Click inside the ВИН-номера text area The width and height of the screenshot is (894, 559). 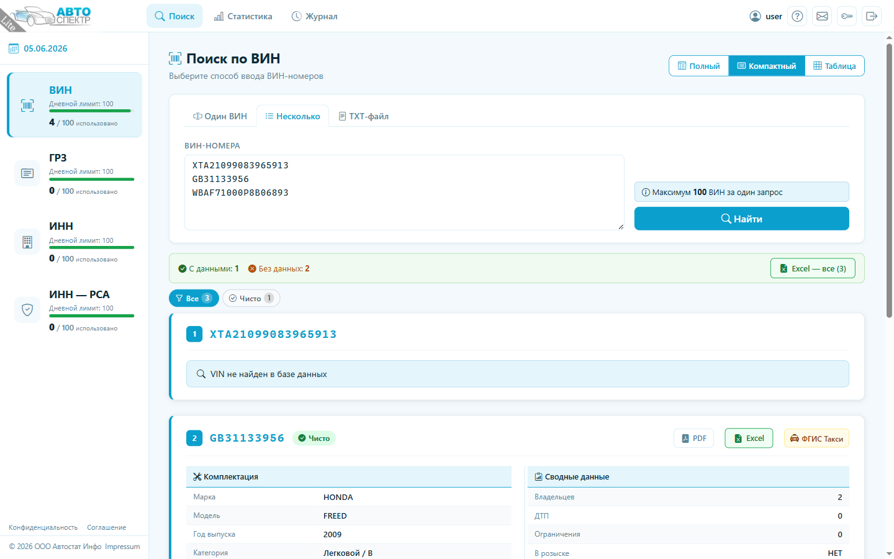point(404,193)
